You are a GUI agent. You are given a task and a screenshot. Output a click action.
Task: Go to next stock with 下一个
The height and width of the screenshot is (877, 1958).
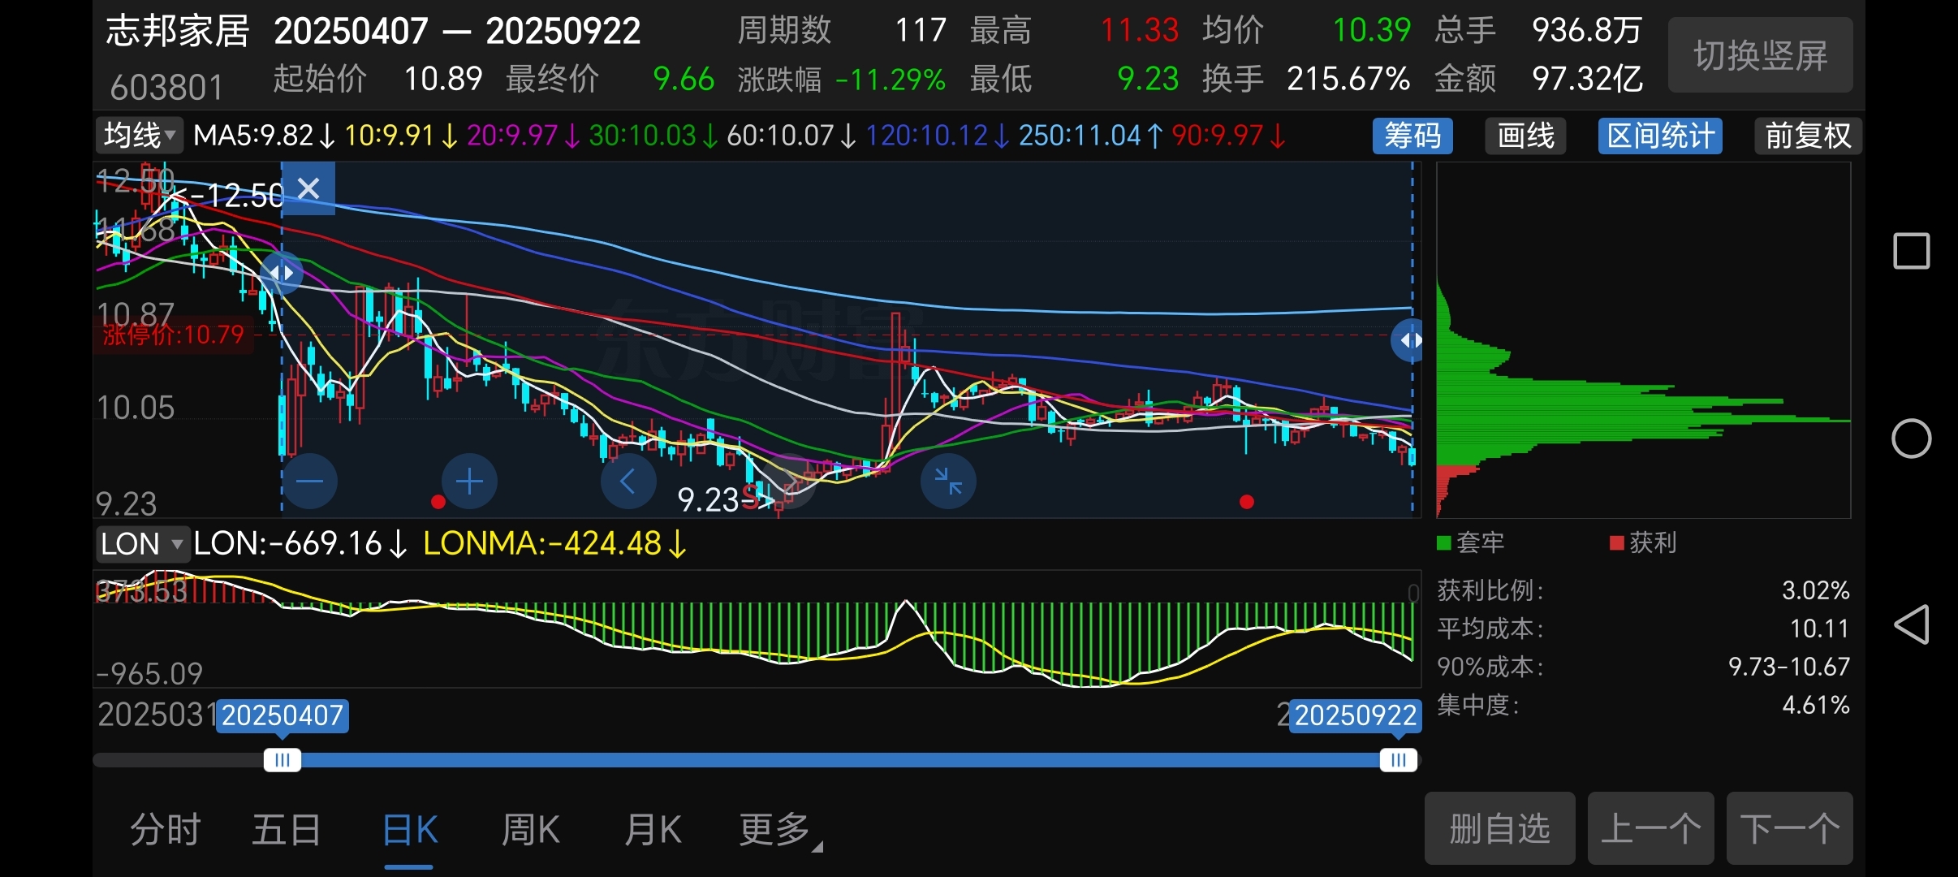click(x=1790, y=828)
